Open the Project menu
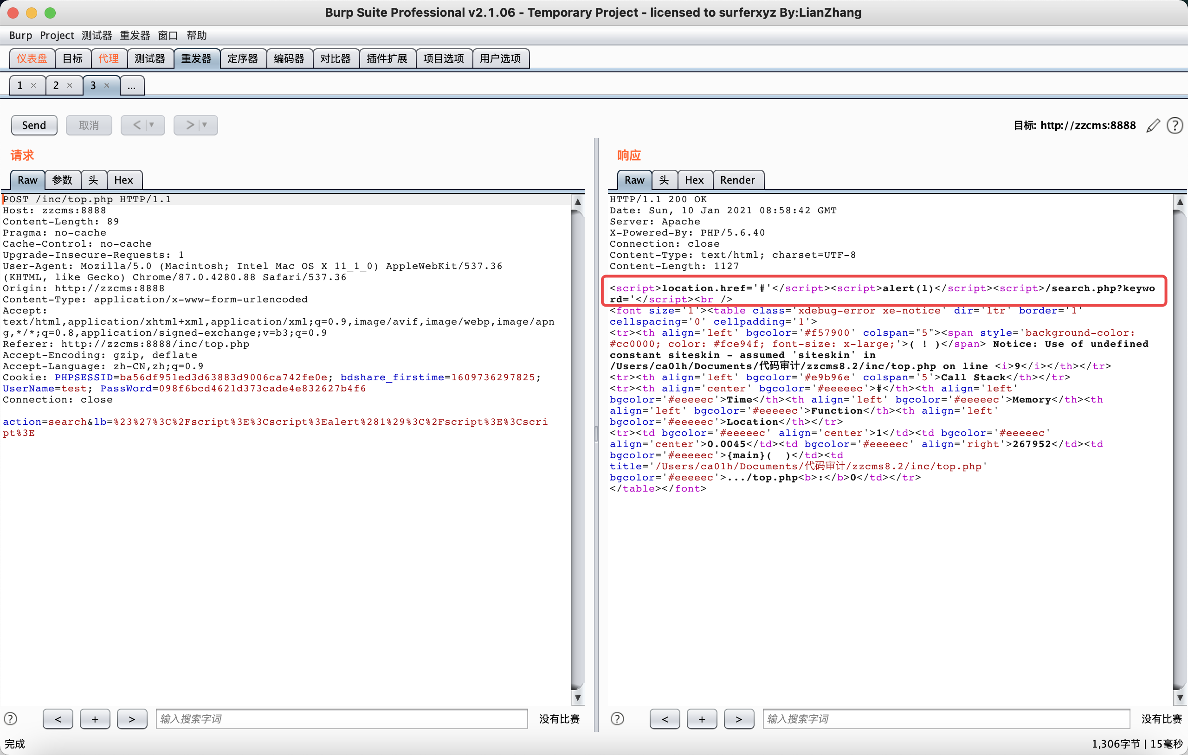This screenshot has width=1188, height=755. 57,36
